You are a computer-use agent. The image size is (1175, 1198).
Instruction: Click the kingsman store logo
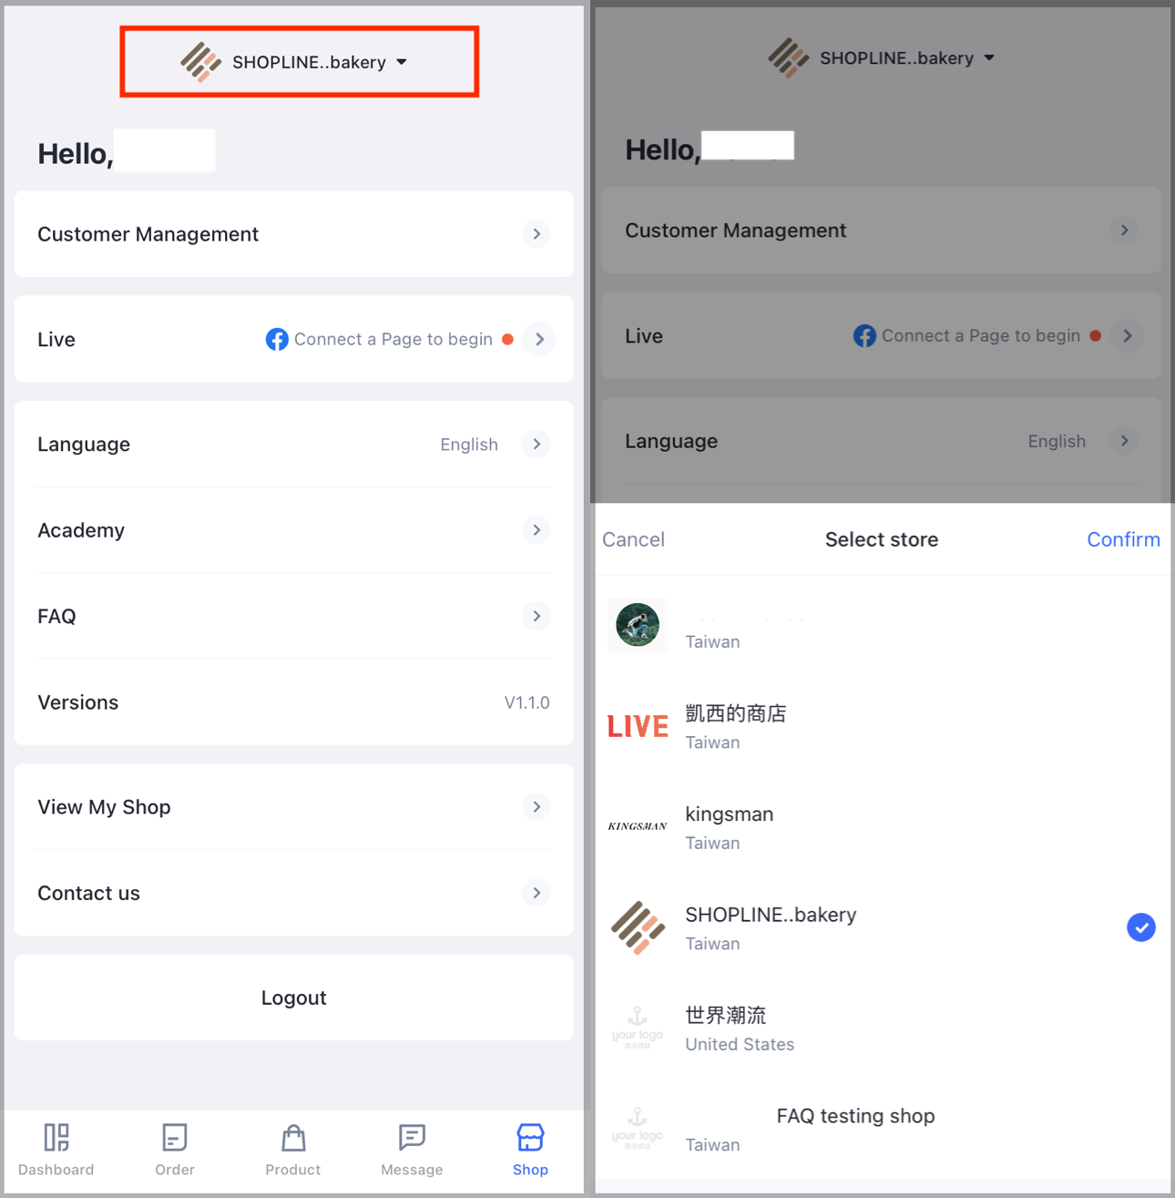coord(638,826)
